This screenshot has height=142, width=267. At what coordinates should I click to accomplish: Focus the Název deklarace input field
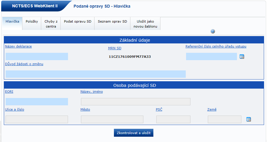pyautogui.click(x=37, y=57)
